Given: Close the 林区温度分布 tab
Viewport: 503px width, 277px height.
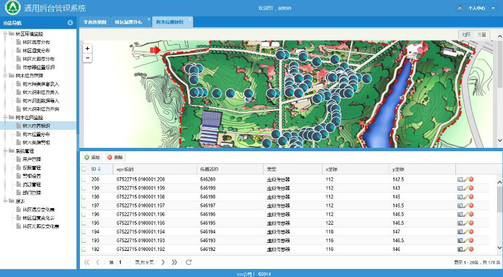Looking at the screenshot, I should (149, 19).
